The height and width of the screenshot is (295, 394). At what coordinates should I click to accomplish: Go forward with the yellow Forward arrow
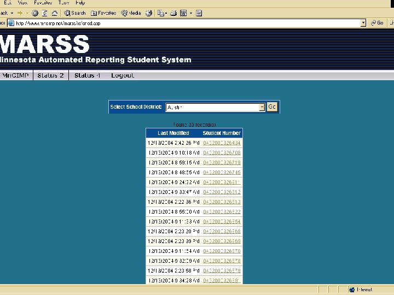[x=20, y=13]
